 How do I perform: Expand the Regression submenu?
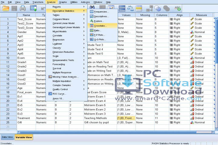pyautogui.click(x=66, y=40)
